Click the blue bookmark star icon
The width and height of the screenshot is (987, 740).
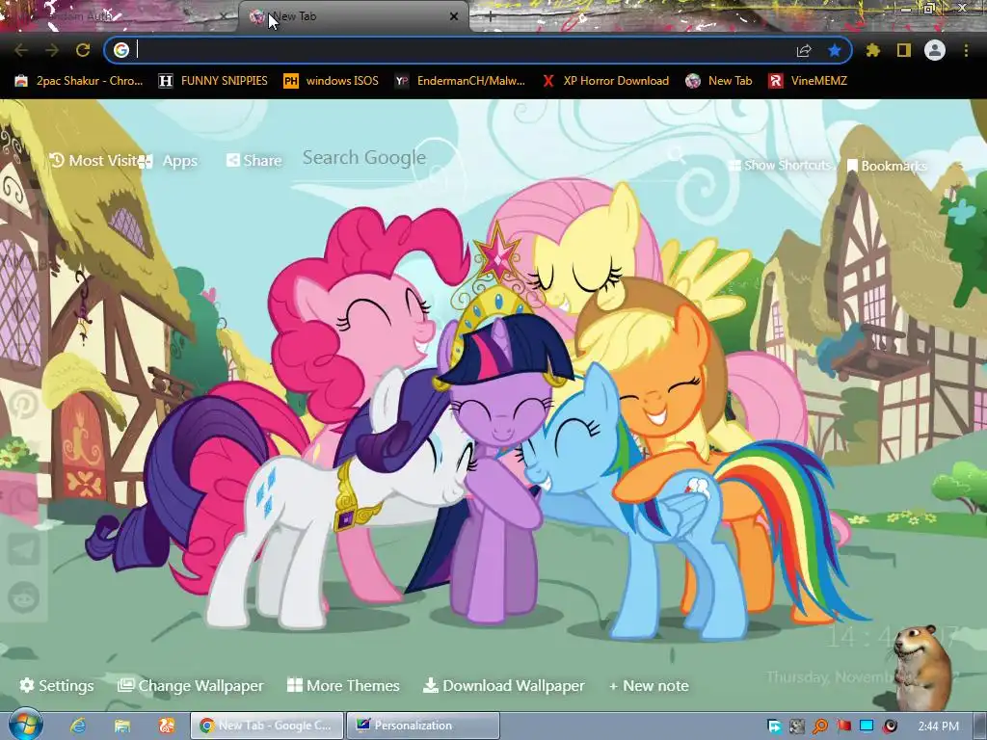(835, 50)
